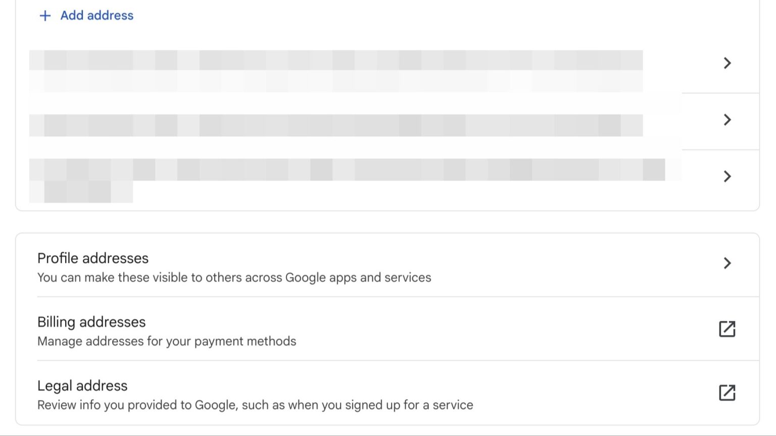The height and width of the screenshot is (436, 776).
Task: Click the external link icon for Legal address
Action: (727, 393)
